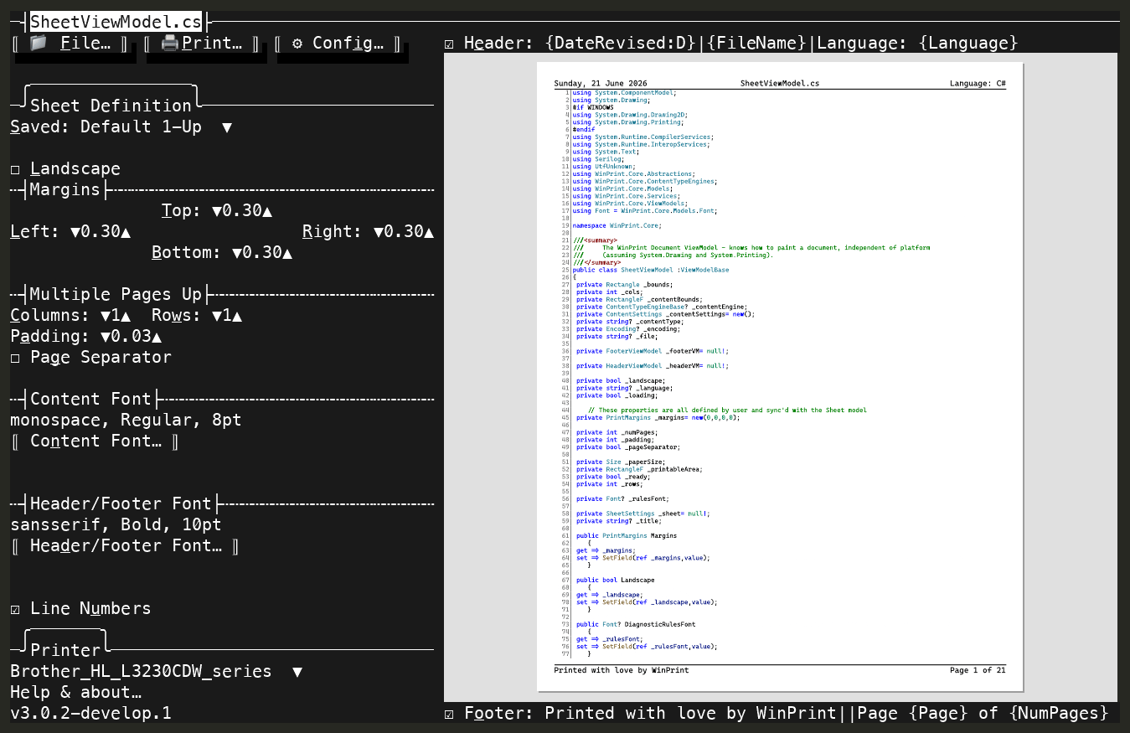Enable the Landscape checkbox
This screenshot has height=733, width=1130.
[x=16, y=169]
